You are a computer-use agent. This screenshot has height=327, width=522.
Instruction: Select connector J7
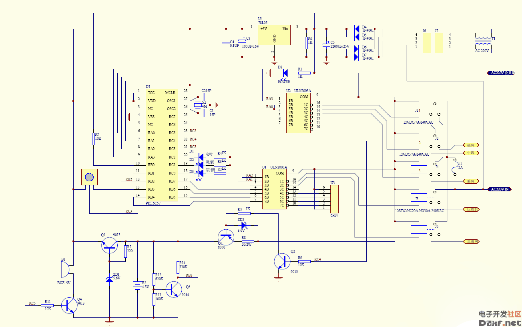[x=439, y=43]
